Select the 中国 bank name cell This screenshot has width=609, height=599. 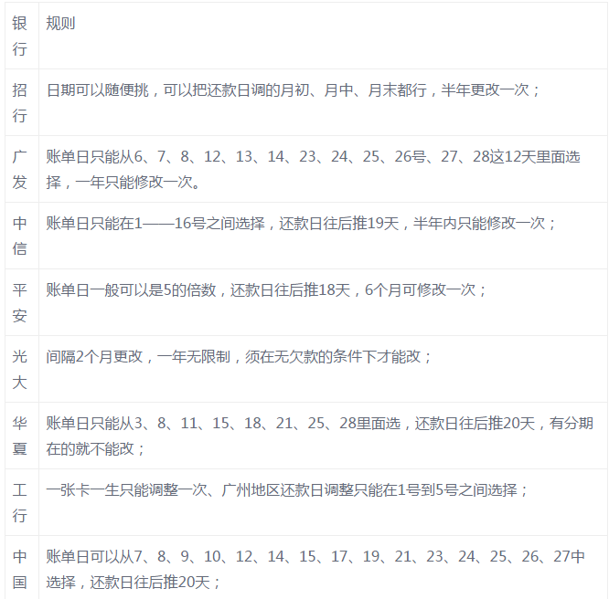22,568
